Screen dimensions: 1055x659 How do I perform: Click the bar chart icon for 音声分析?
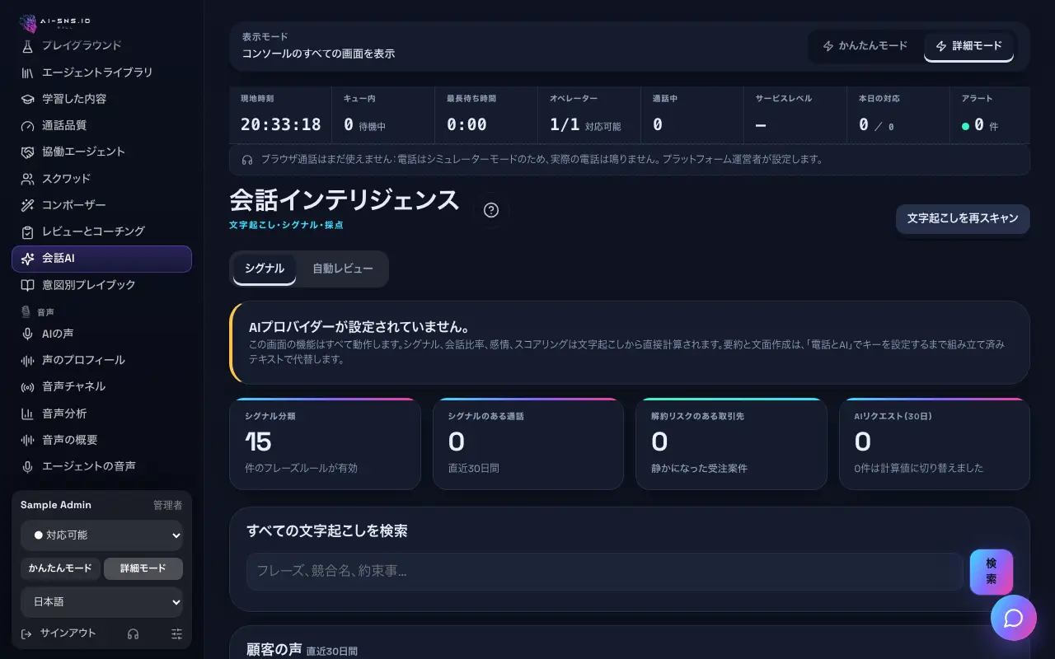tap(27, 414)
